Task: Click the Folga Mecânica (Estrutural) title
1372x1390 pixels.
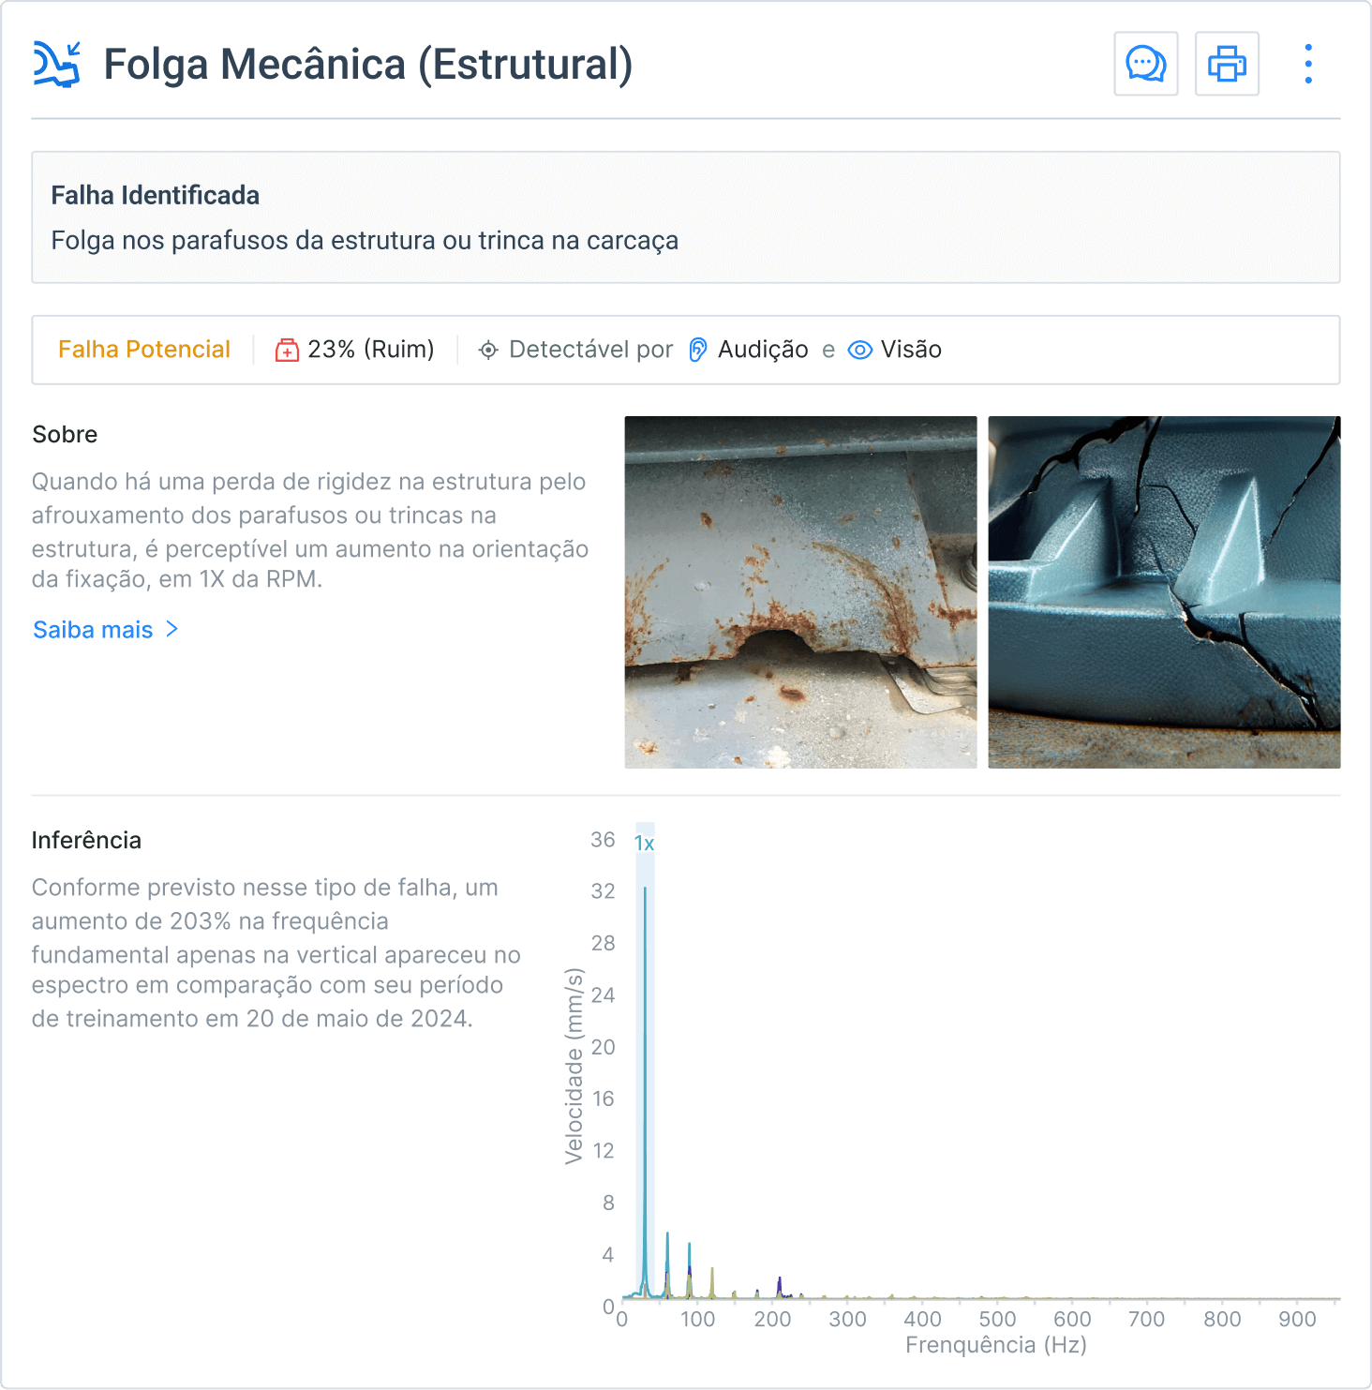Action: pos(367,65)
